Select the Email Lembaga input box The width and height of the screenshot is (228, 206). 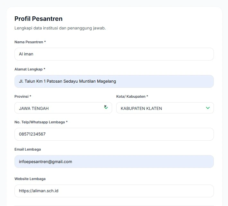114,161
